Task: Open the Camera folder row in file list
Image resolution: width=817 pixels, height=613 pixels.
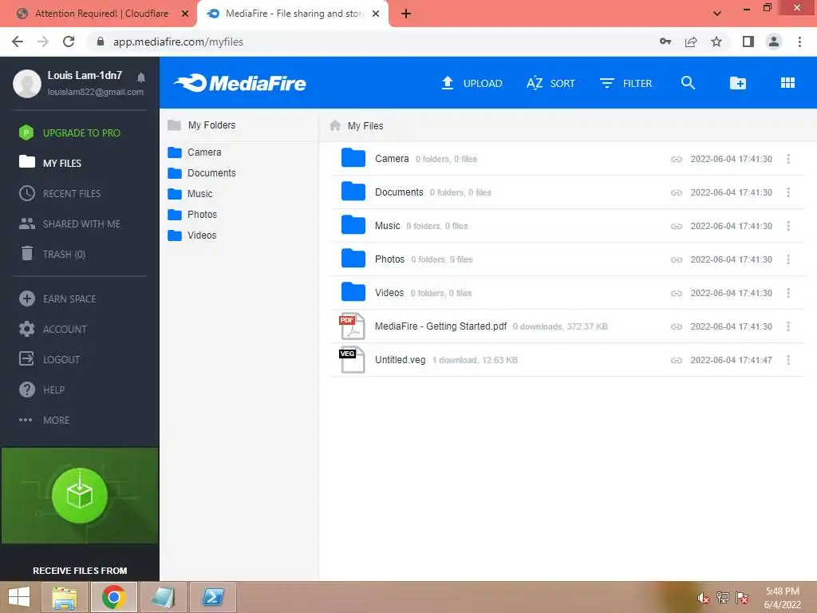Action: click(567, 159)
